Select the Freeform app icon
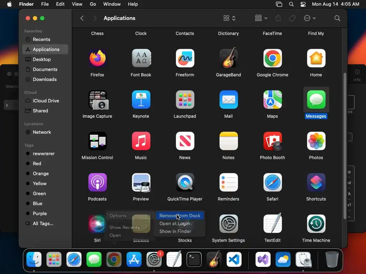Image resolution: width=366 pixels, height=274 pixels. click(185, 58)
